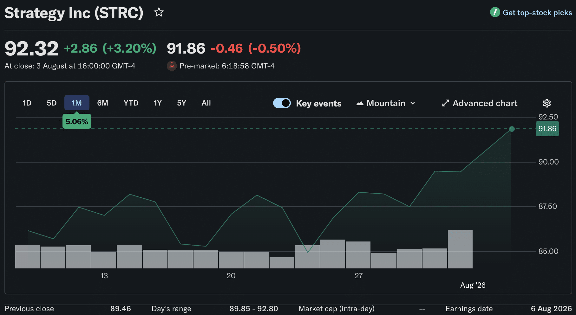Click the Pre-market time text
Screen dimensions: 576x315
[227, 66]
